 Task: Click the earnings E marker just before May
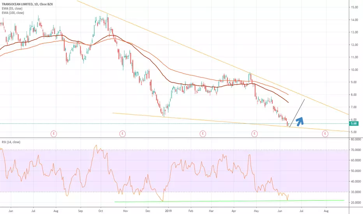[254, 133]
